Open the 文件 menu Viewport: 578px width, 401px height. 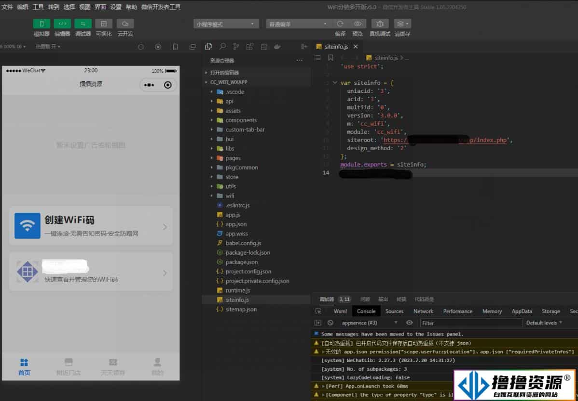pyautogui.click(x=7, y=7)
